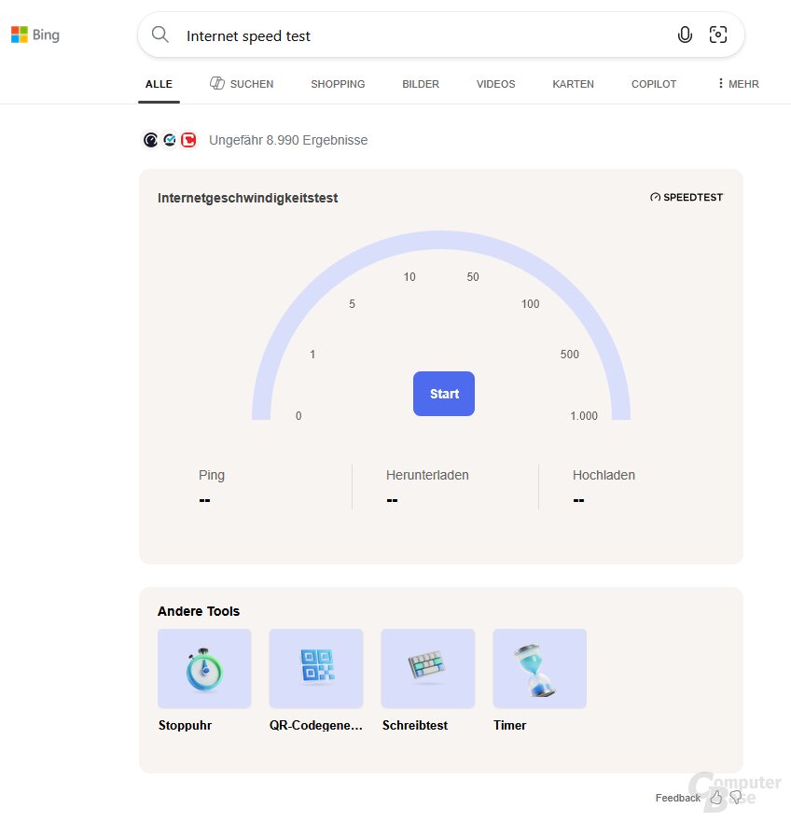Select the Bing logo
Viewport: 791px width, 822px height.
[34, 35]
